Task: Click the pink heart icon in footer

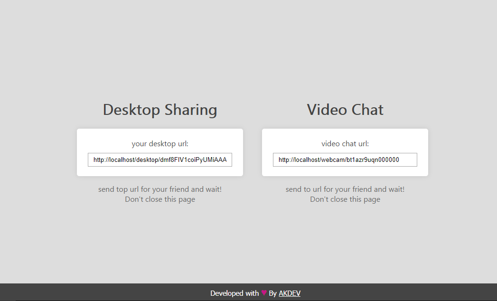Action: pos(264,293)
